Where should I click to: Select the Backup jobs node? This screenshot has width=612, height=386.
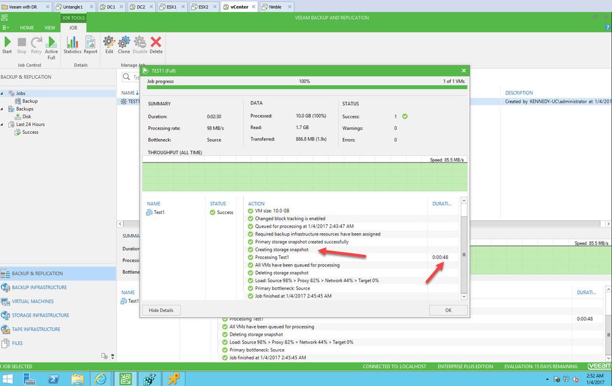(30, 101)
